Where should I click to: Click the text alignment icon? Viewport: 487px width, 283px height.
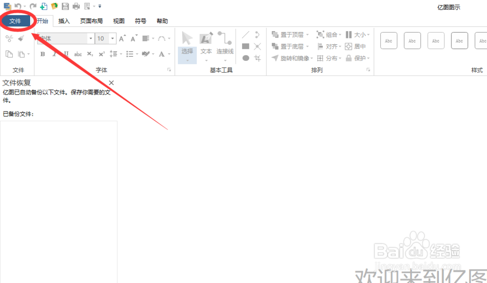click(x=146, y=38)
